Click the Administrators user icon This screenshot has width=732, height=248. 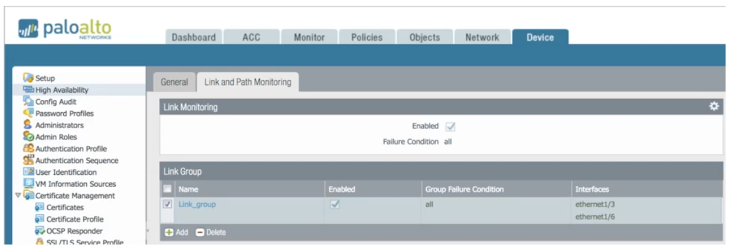28,125
